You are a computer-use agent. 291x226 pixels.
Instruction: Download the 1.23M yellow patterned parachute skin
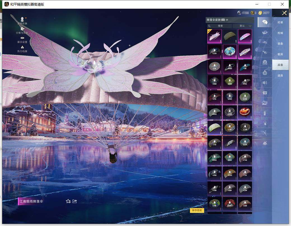229,128
